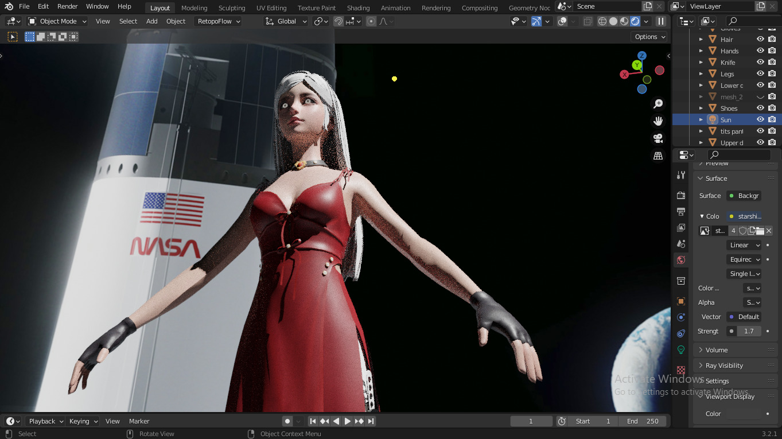
Task: Hide the Hair object with eye icon
Action: (x=760, y=40)
